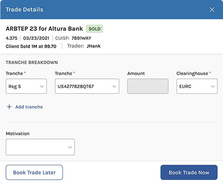This screenshot has width=223, height=184.
Task: Click the Client Sold 1M at 99.70 text
Action: 31,46
